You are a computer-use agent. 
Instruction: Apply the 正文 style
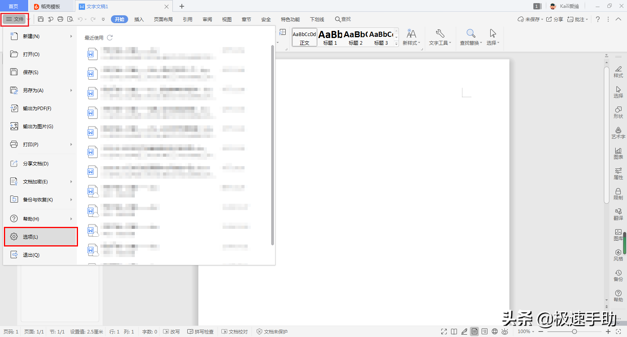click(x=304, y=38)
